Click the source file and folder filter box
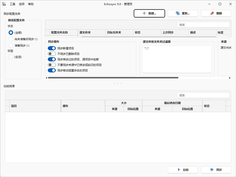 [177, 59]
